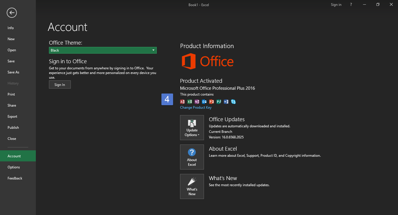Go to the Export page
This screenshot has height=215, width=398.
click(x=18, y=117)
